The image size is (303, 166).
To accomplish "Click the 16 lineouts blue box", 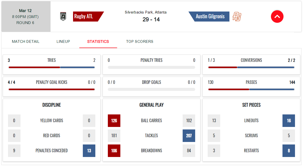I will (x=289, y=121).
